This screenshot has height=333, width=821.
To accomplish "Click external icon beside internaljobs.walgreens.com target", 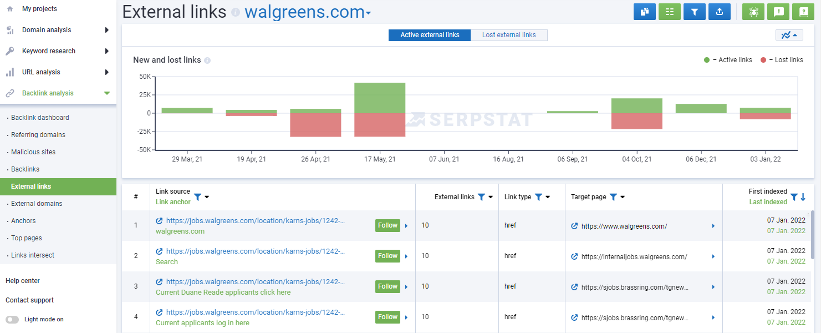I will pyautogui.click(x=574, y=256).
